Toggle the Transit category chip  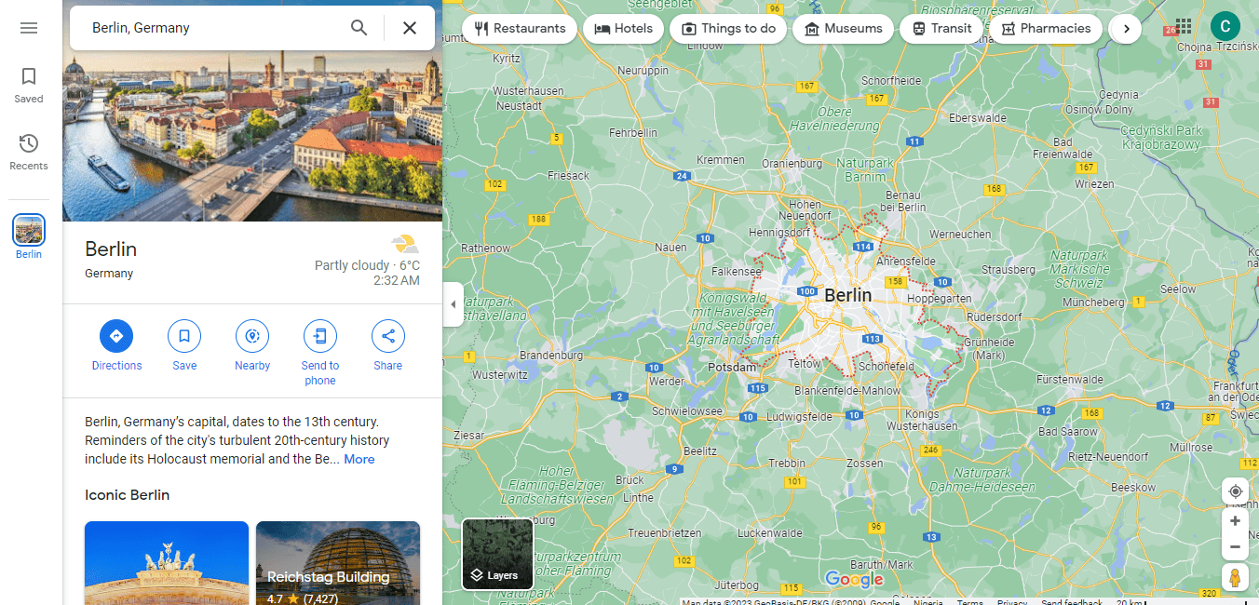941,28
